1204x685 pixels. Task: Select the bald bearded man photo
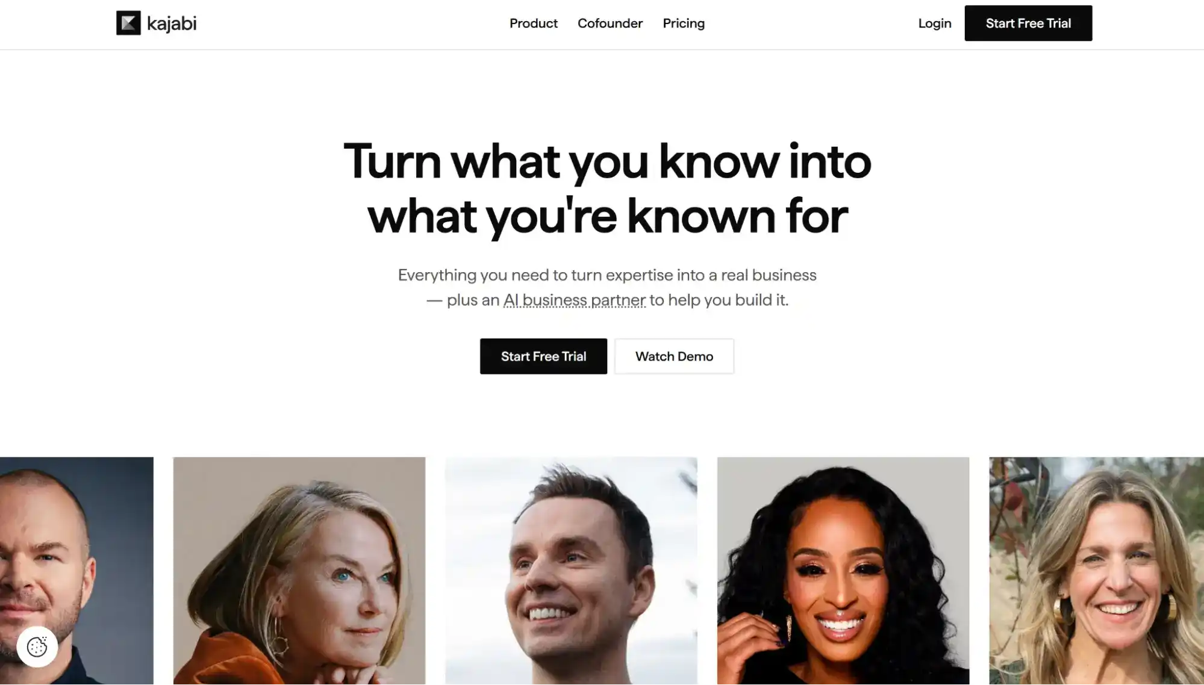pos(76,571)
